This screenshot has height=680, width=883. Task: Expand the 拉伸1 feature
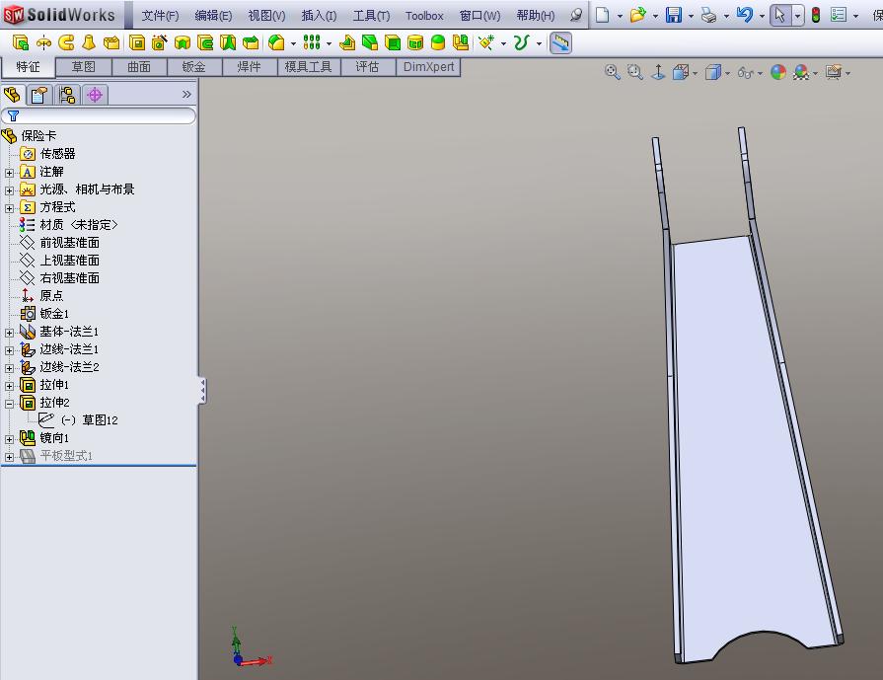tap(9, 386)
